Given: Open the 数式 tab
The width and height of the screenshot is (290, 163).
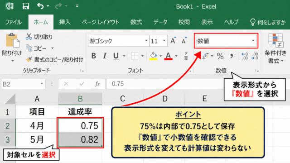Looking at the screenshot, I should point(136,22).
